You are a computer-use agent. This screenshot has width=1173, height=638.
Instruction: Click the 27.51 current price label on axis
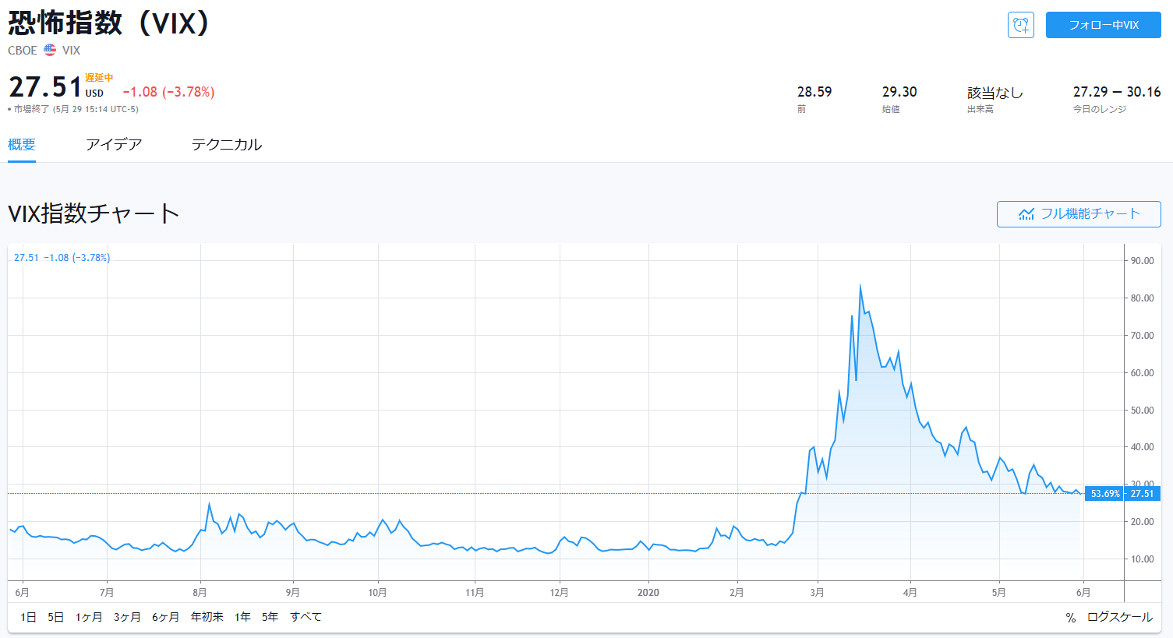click(x=1142, y=494)
